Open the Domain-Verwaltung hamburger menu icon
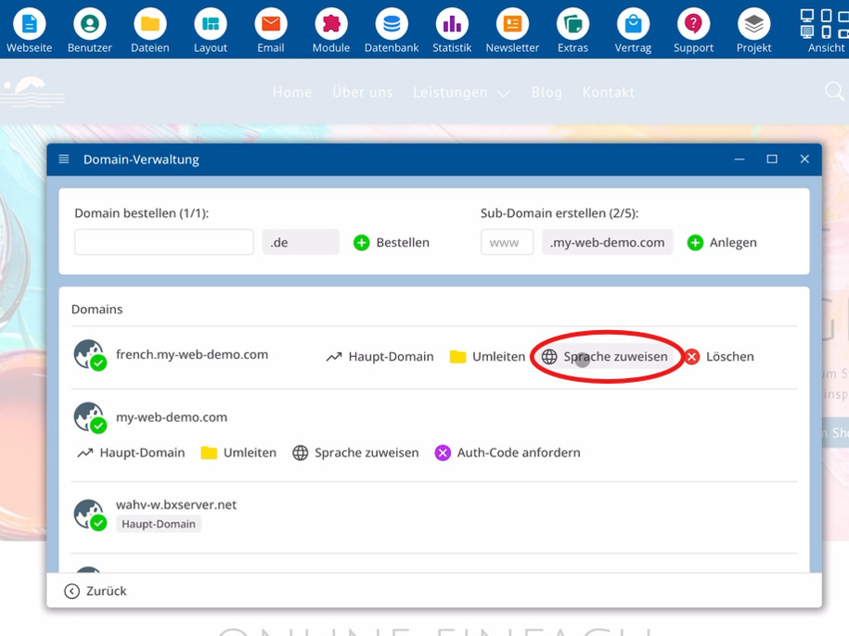 point(64,159)
